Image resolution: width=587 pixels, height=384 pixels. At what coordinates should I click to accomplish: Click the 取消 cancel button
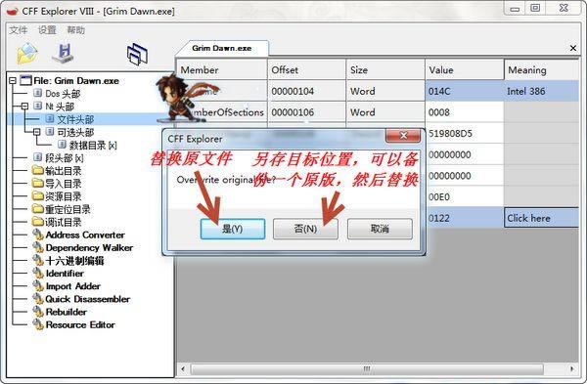380,229
